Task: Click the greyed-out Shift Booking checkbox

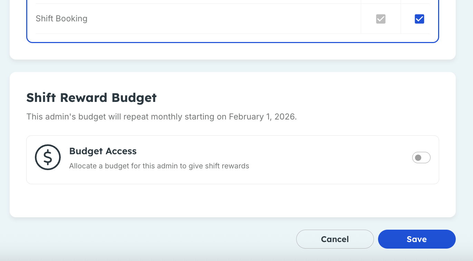Action: (x=381, y=19)
